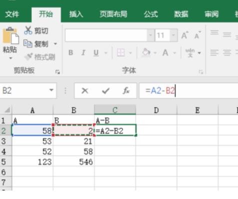The height and width of the screenshot is (199, 238).
Task: Click the phonetic guide wén icon
Action: coord(190,52)
